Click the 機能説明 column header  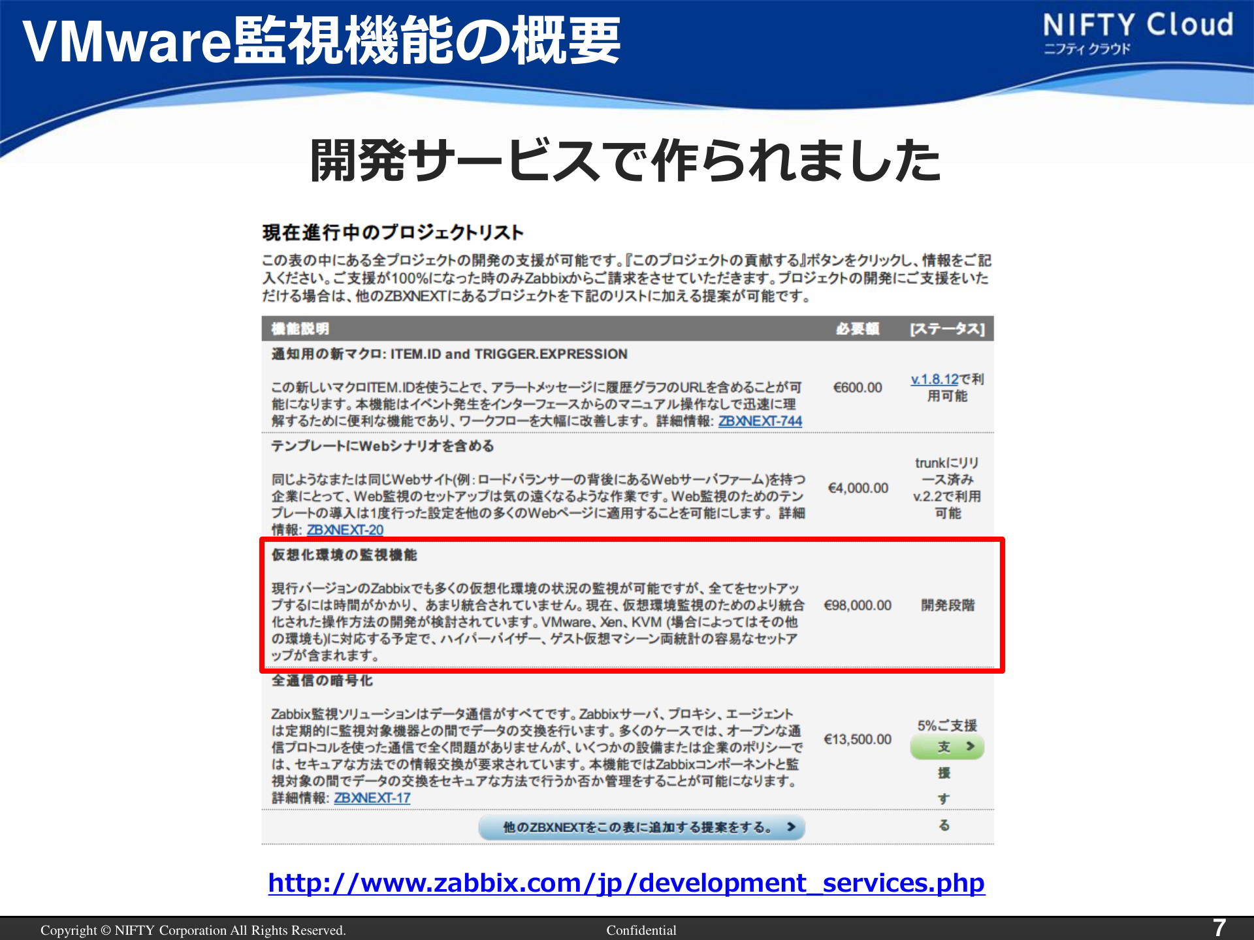tap(300, 328)
